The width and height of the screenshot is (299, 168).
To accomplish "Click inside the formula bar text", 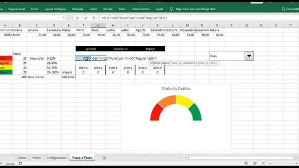I will (135, 18).
